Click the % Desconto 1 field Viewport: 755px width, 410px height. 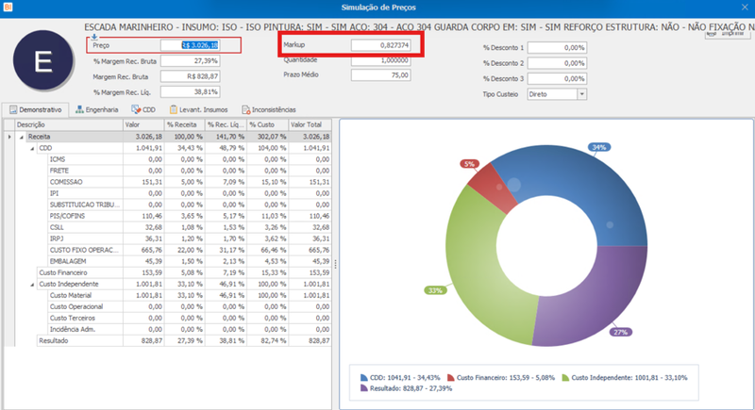[557, 47]
